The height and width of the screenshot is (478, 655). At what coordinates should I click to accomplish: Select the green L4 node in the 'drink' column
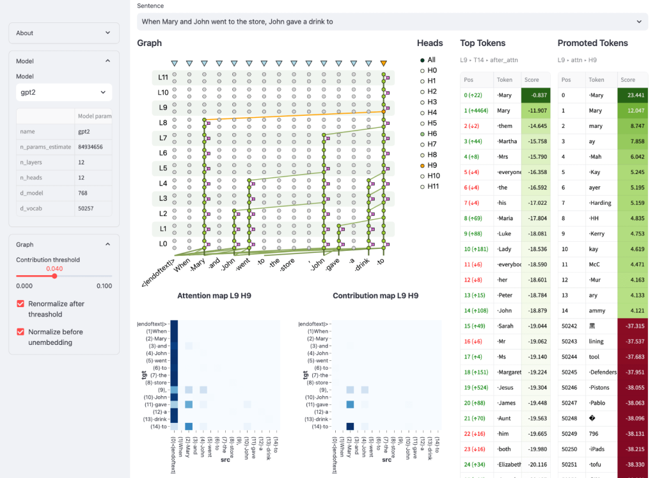(369, 180)
